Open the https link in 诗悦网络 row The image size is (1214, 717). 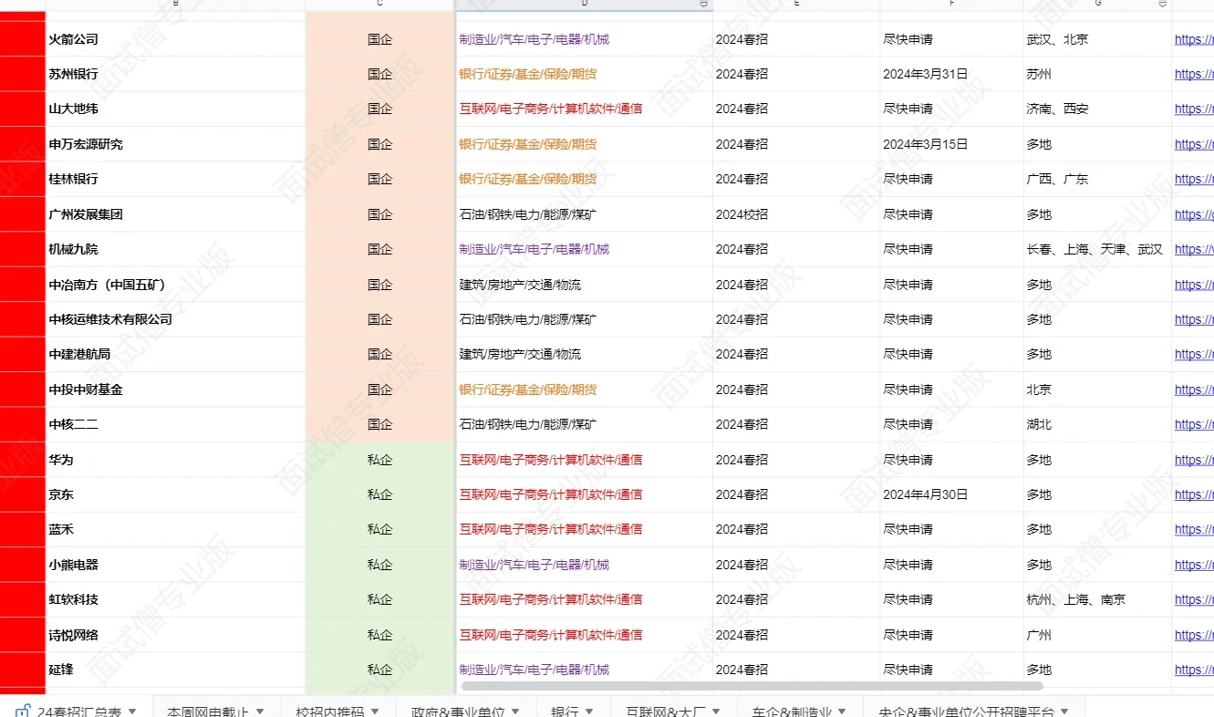coord(1194,635)
